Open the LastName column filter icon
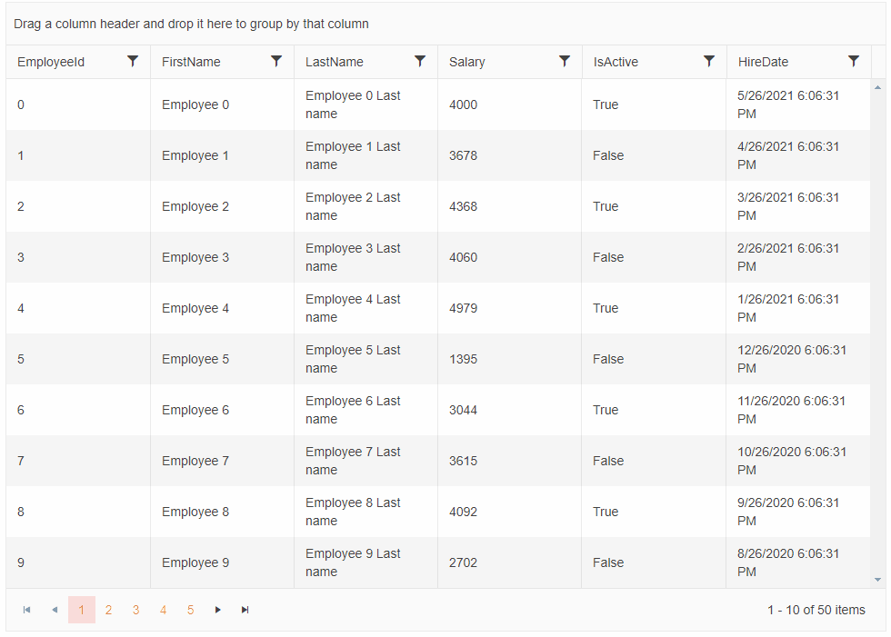Image resolution: width=891 pixels, height=637 pixels. tap(420, 61)
